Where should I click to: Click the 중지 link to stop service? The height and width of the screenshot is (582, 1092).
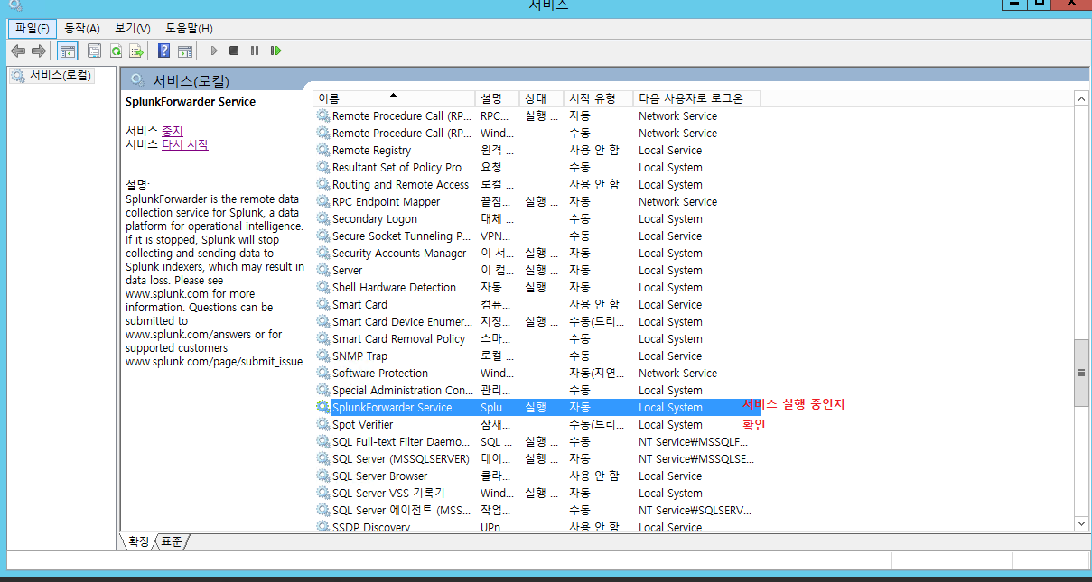[172, 131]
